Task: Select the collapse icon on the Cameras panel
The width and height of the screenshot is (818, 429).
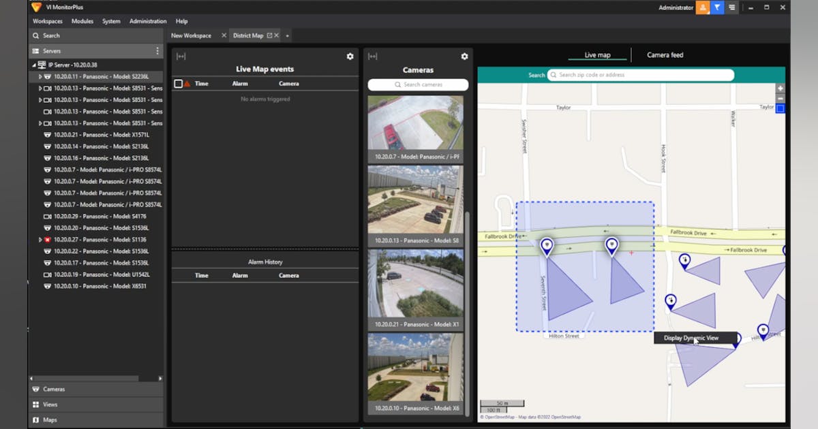Action: 372,56
